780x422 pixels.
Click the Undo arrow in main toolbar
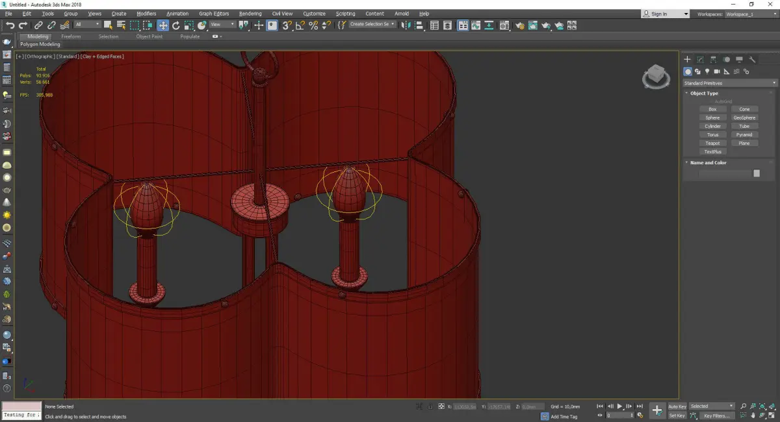tap(10, 25)
